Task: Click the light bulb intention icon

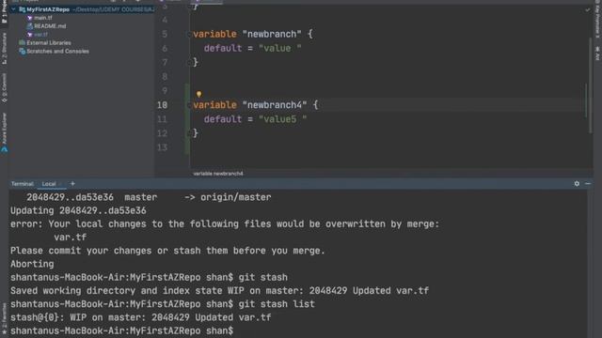Action: [x=198, y=94]
